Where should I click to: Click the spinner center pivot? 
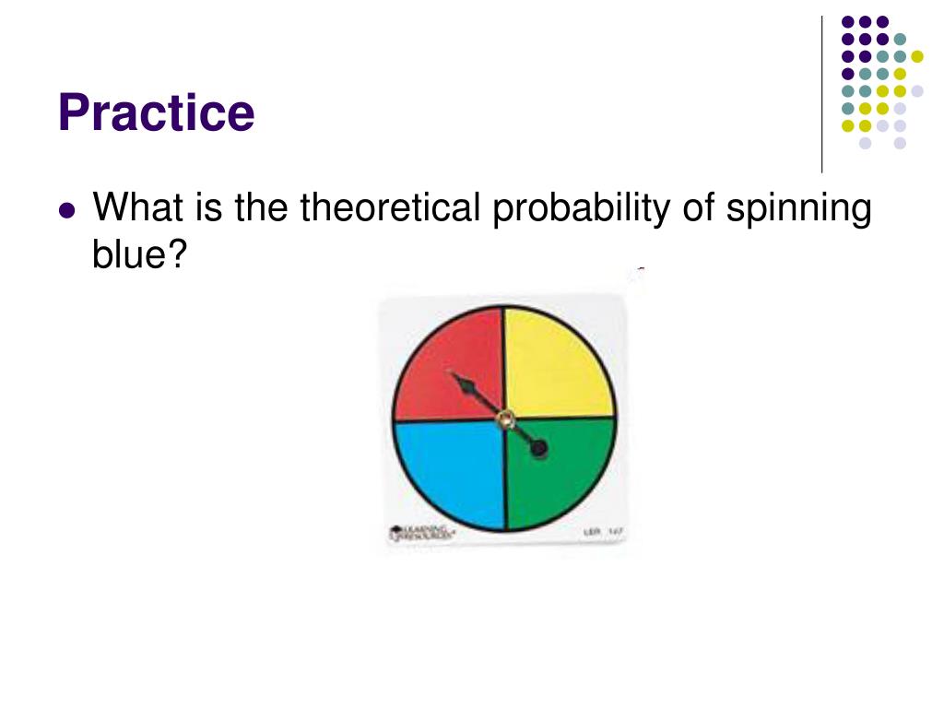pos(506,419)
